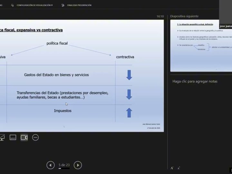The height and width of the screenshot is (174, 232).
Task: Advance to the next slide arrow
Action: 78,165
